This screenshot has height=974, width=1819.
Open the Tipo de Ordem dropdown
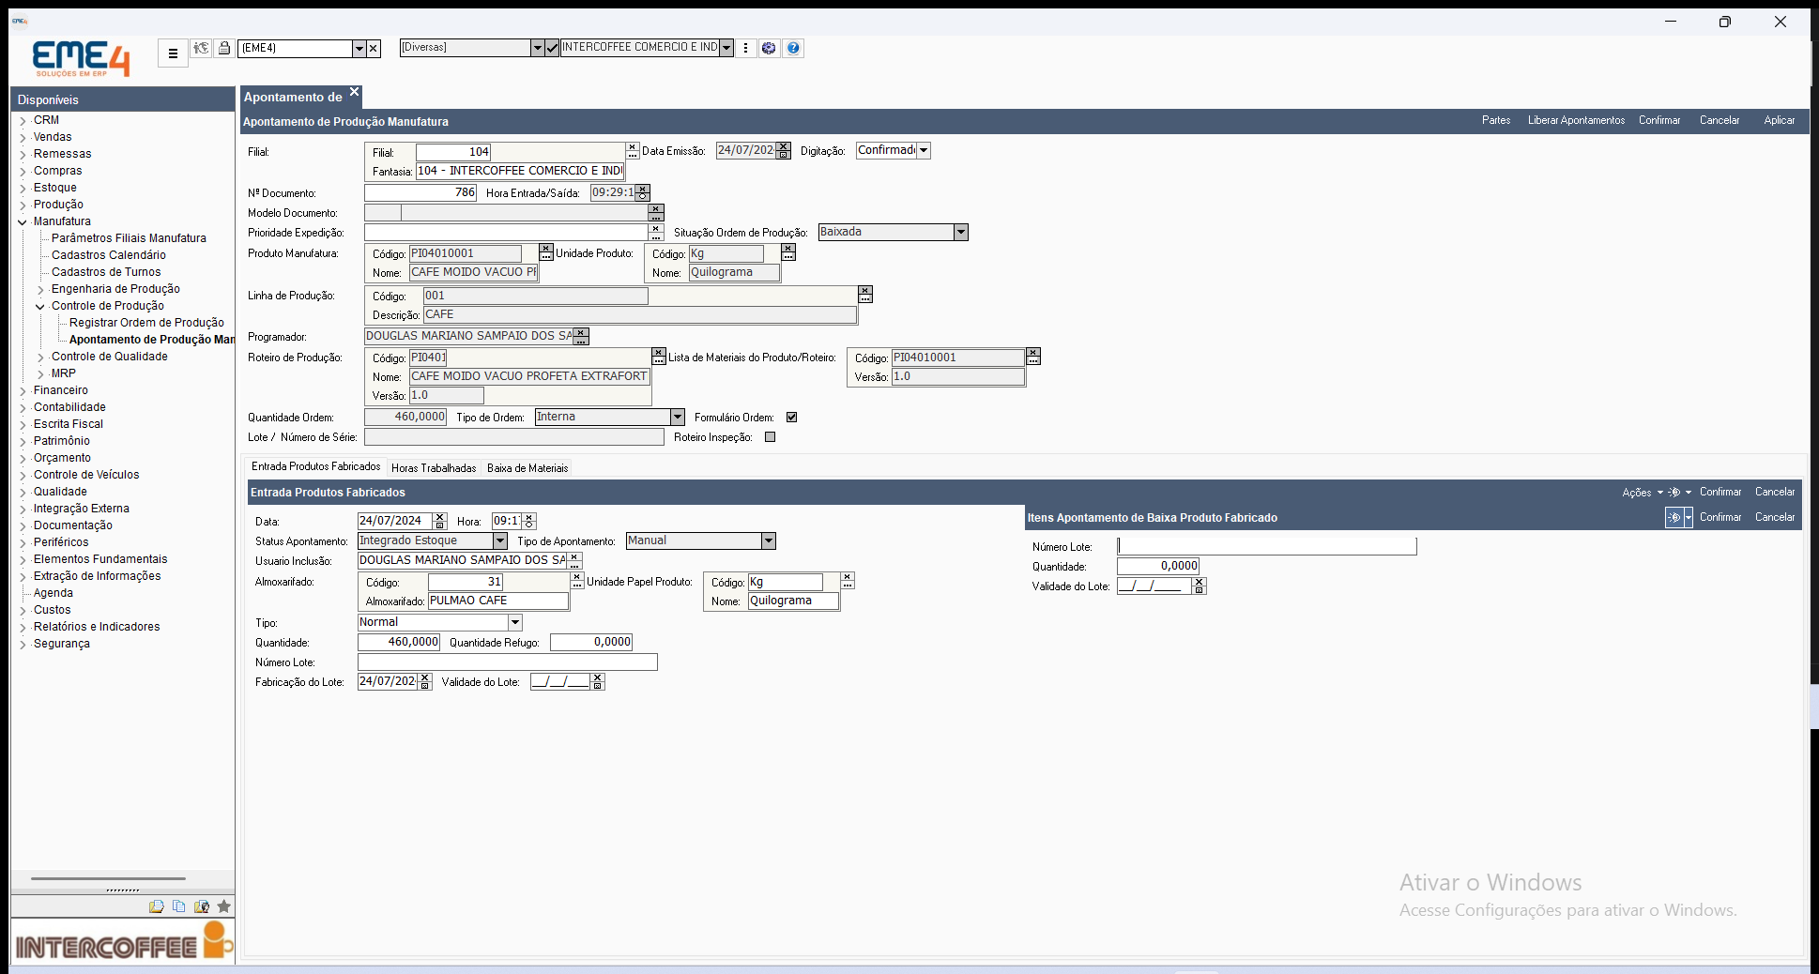click(677, 417)
